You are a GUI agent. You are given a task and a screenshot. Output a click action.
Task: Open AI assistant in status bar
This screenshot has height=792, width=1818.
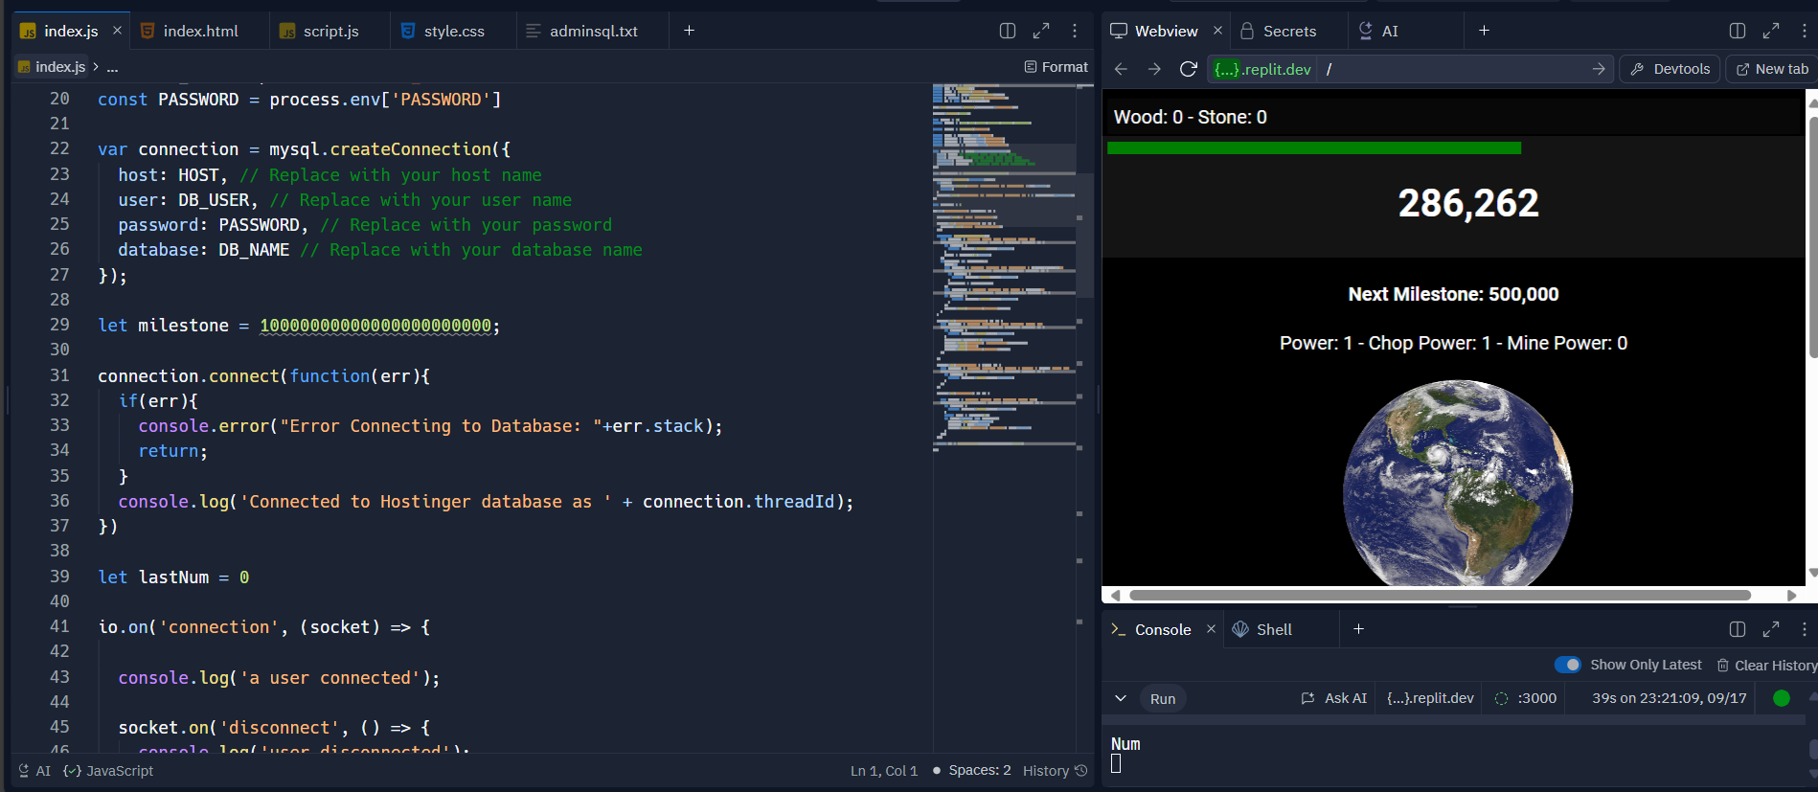[34, 771]
